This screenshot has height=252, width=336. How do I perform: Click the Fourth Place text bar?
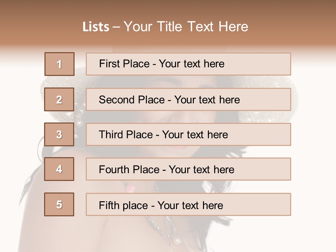[188, 169]
